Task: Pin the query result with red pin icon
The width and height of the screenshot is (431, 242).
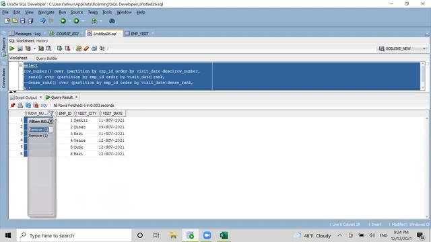Action: [13, 106]
